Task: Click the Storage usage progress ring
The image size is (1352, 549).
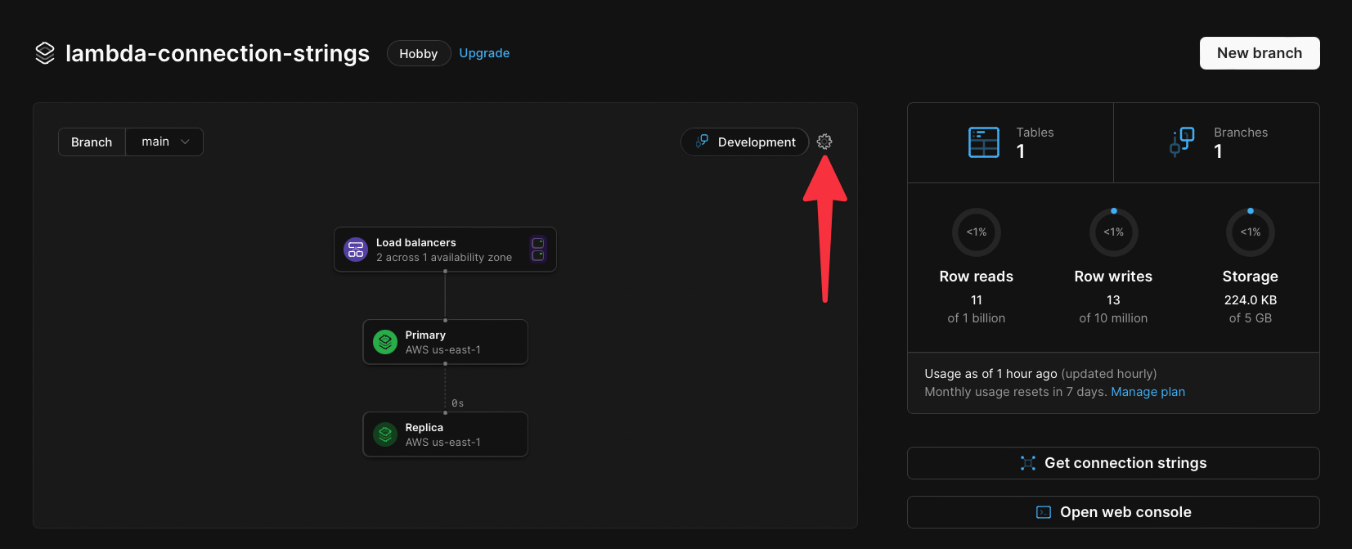Action: [1250, 232]
